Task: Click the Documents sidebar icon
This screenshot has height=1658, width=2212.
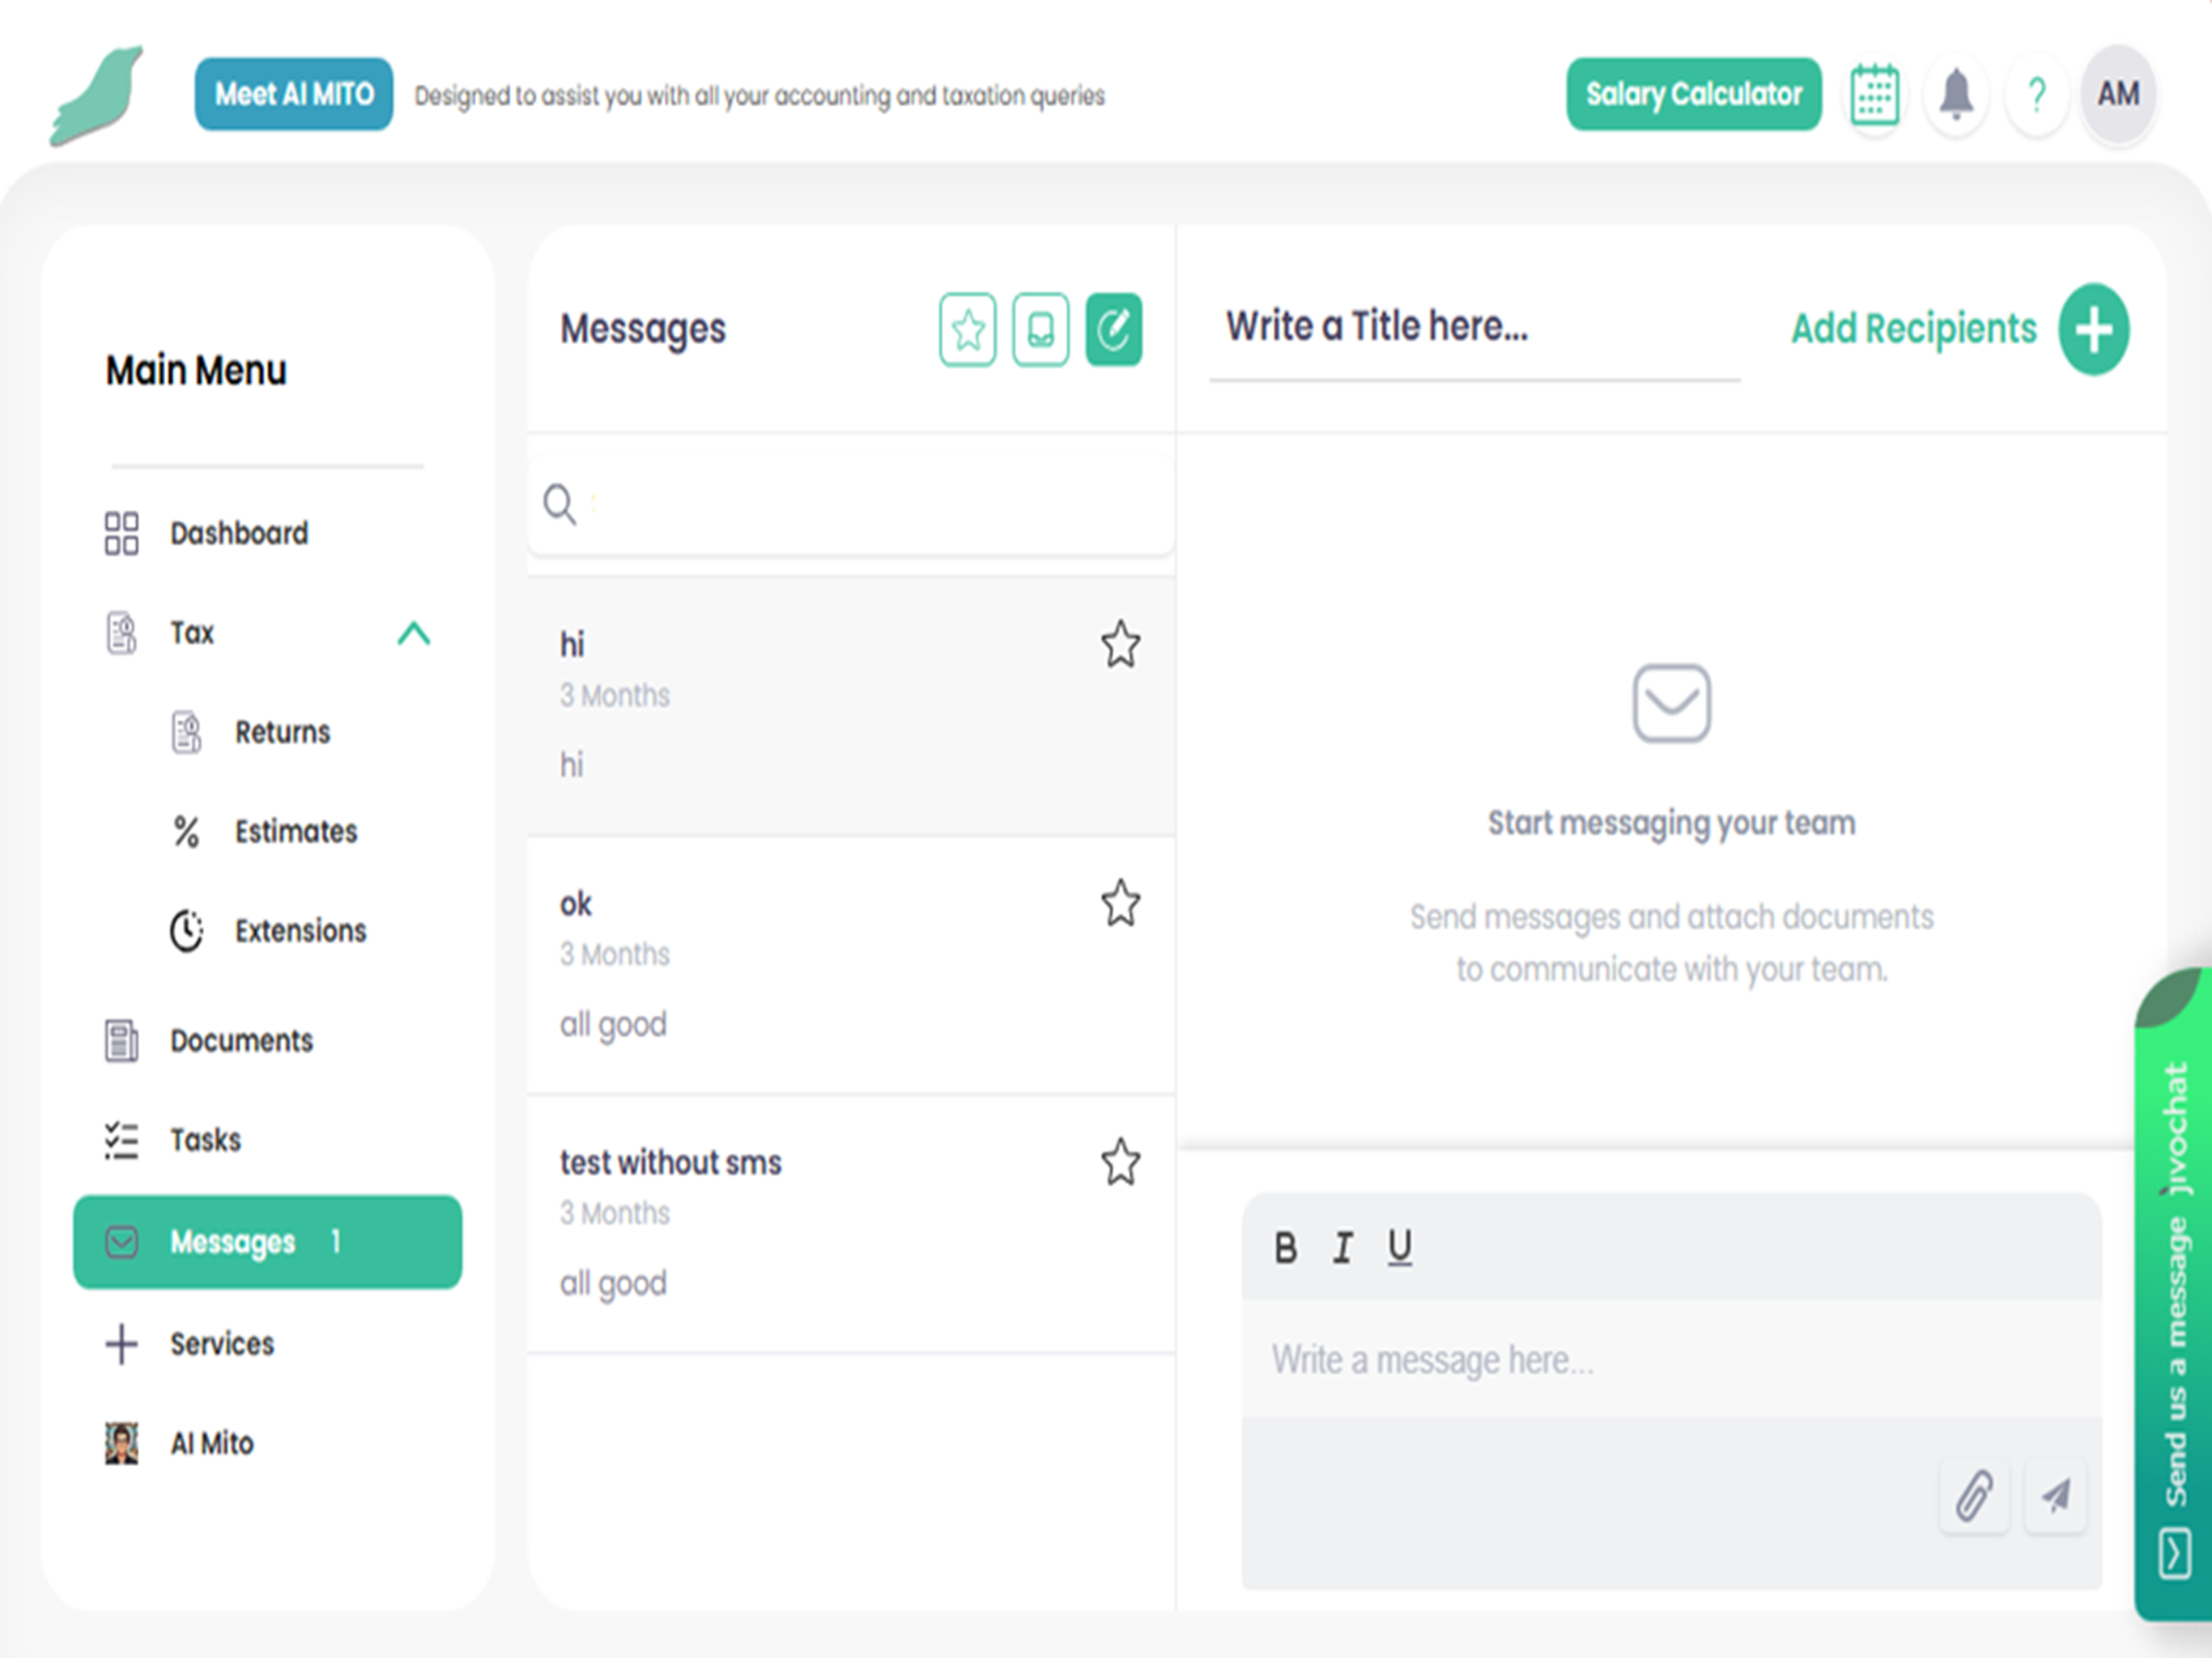Action: click(122, 1040)
